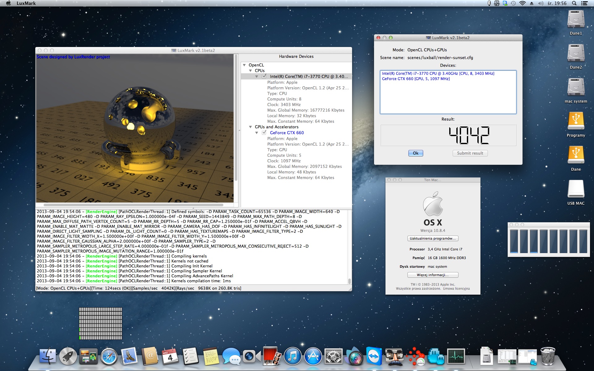This screenshot has height=371, width=594.
Task: Show clock menu showing śr. 19:56
Action: point(557,3)
